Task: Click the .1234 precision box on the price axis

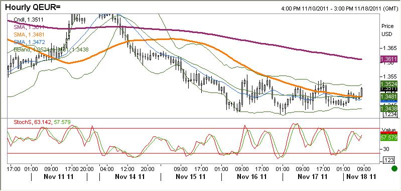Action: [390, 115]
